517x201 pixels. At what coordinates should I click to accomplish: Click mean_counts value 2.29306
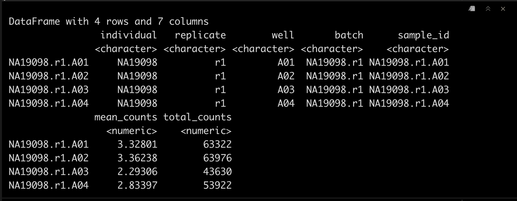tap(137, 172)
